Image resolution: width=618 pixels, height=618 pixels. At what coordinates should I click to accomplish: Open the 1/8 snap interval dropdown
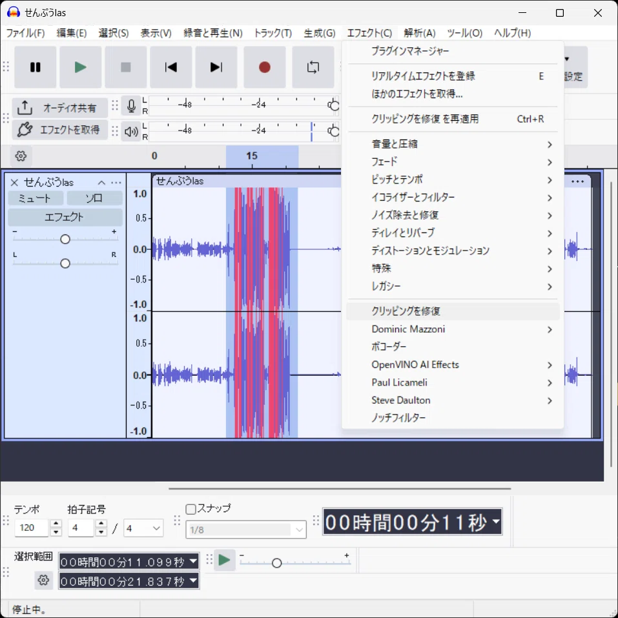[246, 530]
